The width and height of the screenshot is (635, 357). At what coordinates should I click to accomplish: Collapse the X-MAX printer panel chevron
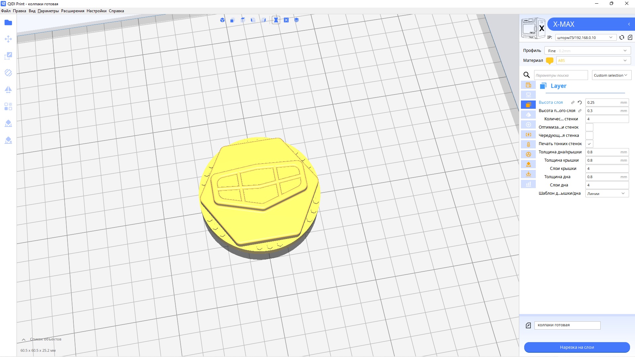click(629, 24)
